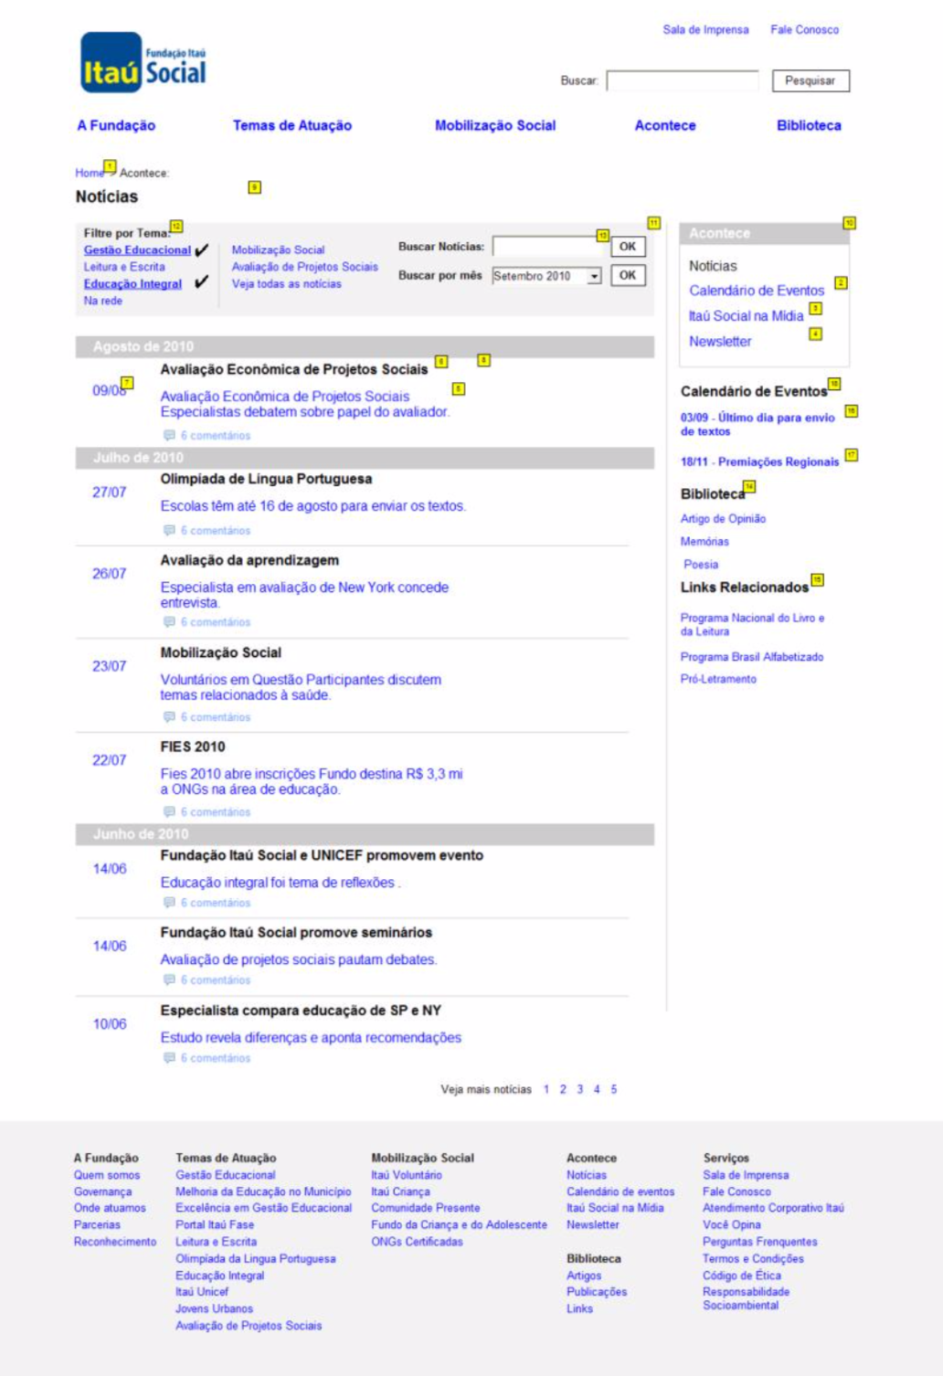Click the Itaú Social logo
The width and height of the screenshot is (943, 1376).
click(x=143, y=63)
